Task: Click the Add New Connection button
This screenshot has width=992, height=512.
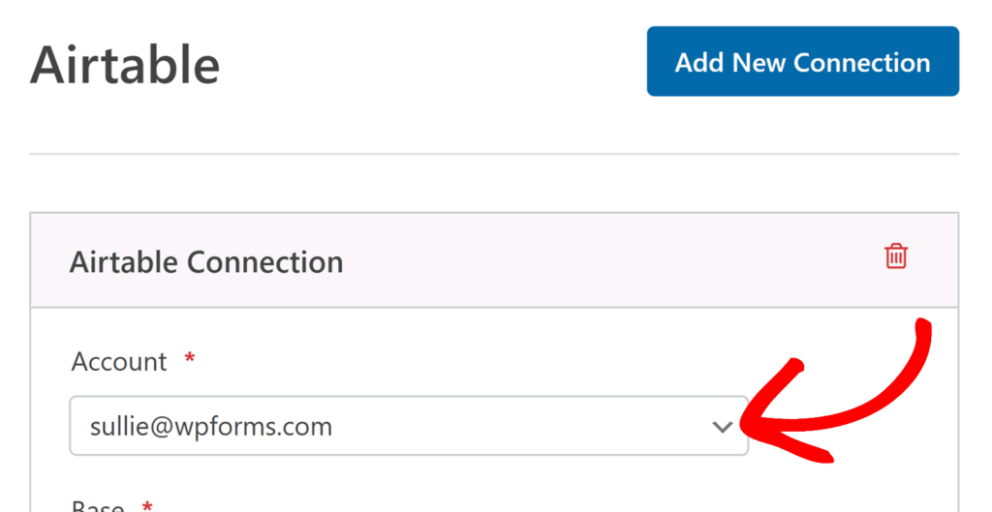Action: pos(802,62)
